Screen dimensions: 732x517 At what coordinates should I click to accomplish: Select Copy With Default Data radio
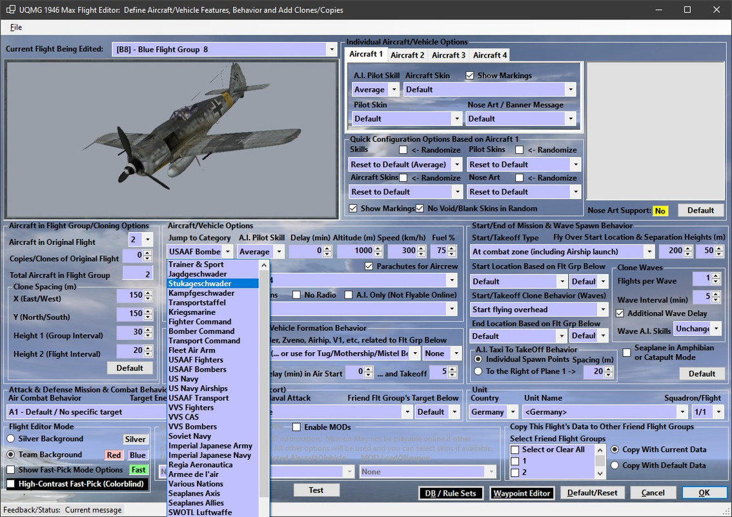(615, 465)
